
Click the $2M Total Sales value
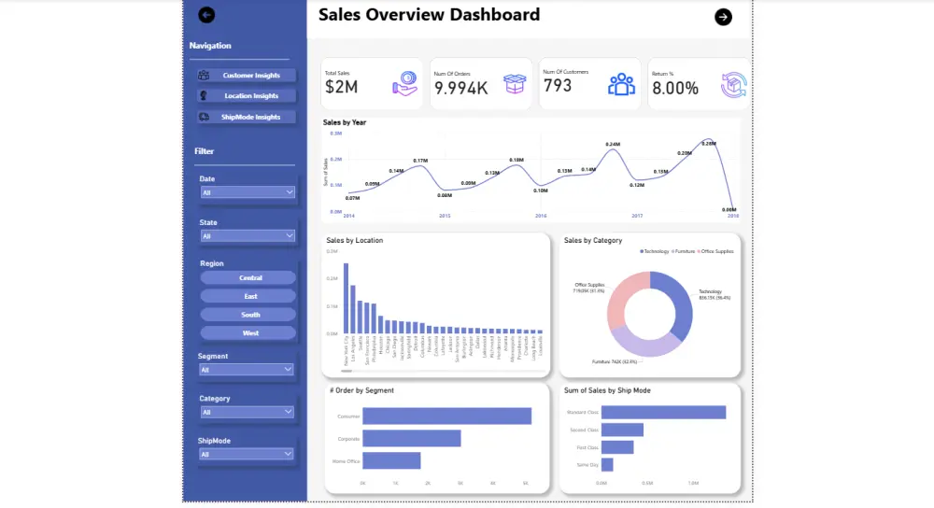click(x=341, y=87)
